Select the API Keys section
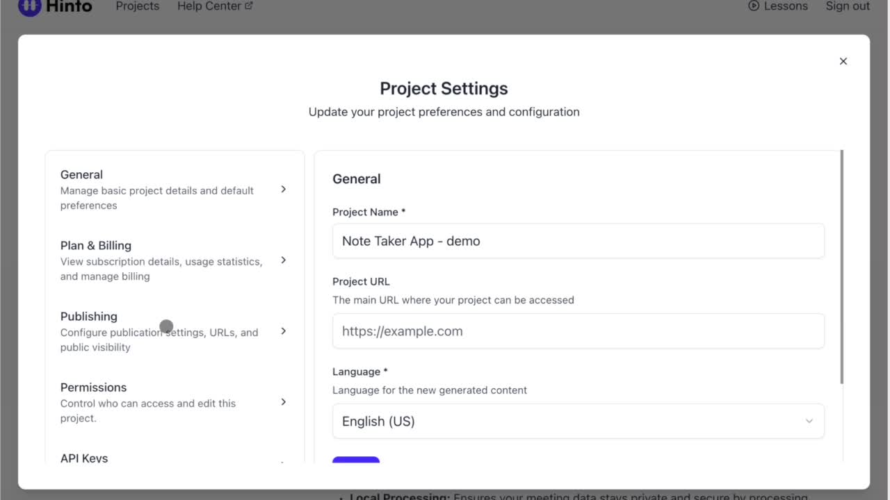 [x=84, y=458]
